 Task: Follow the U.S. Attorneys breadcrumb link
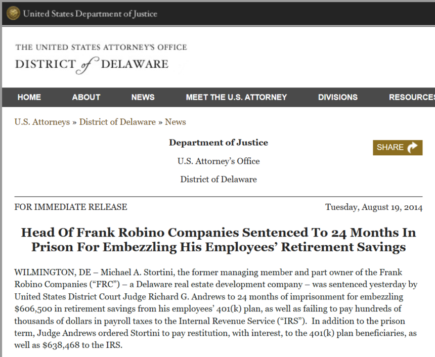42,122
